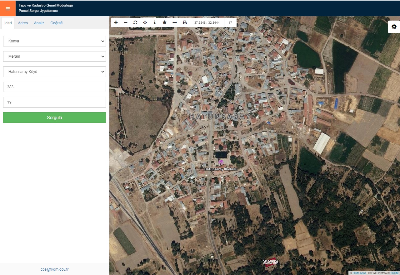Viewport: 400px width, 275px height.
Task: Open map settings gear icon
Action: coord(394,27)
